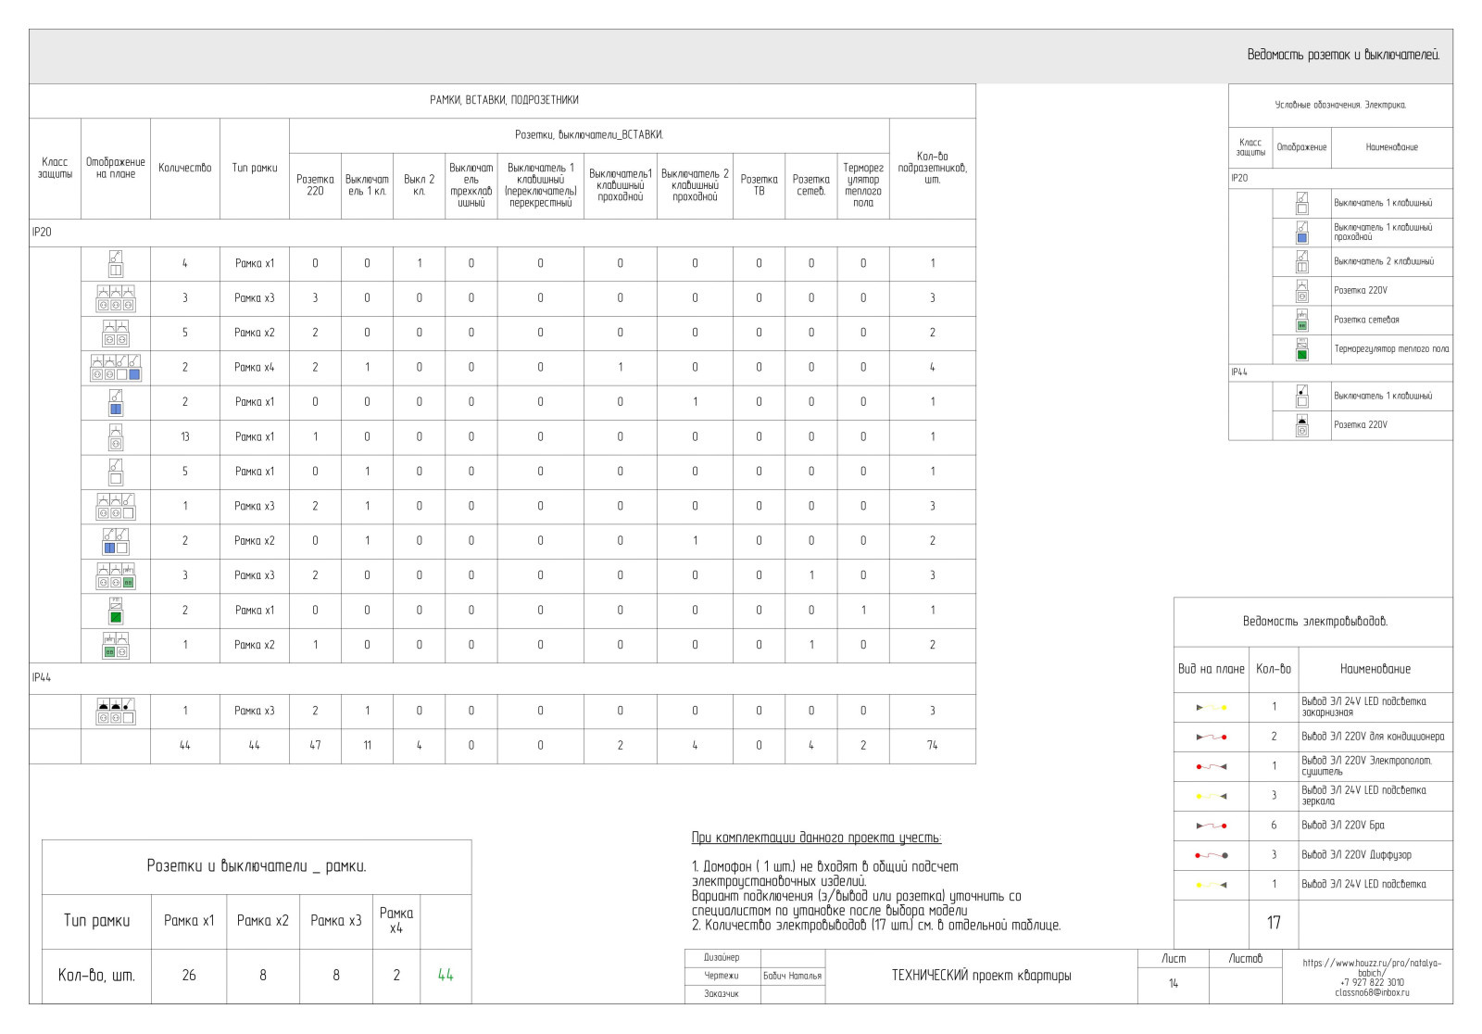Click the LED подсветка закарнизная plan symbol

coord(1211,707)
